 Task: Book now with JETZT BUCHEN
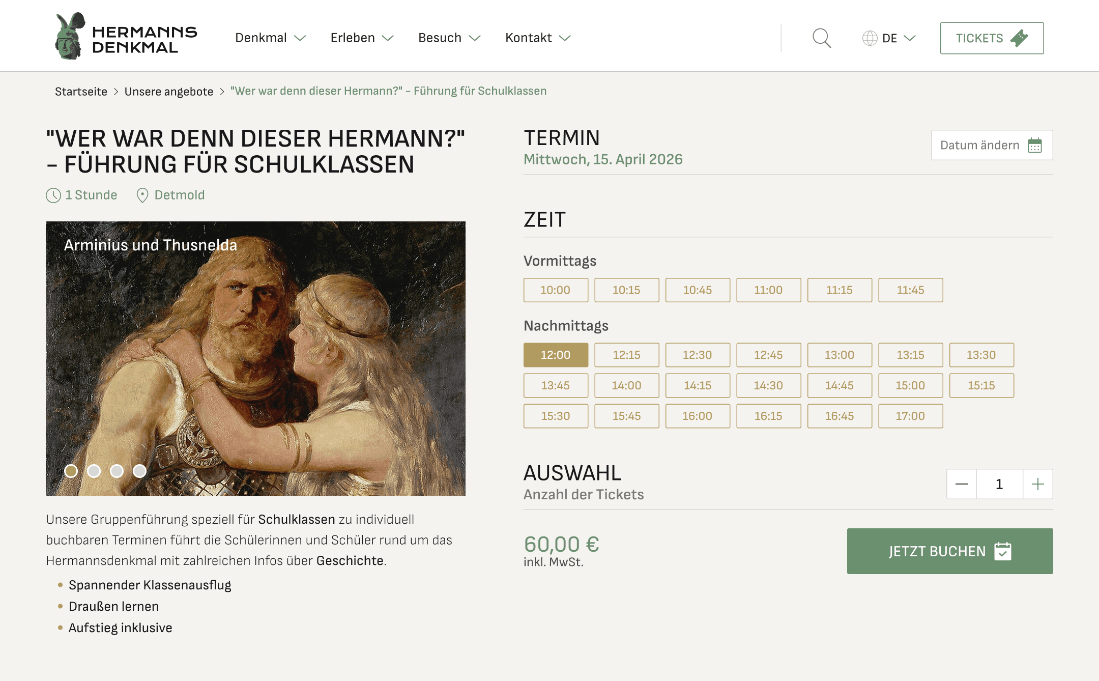(950, 551)
